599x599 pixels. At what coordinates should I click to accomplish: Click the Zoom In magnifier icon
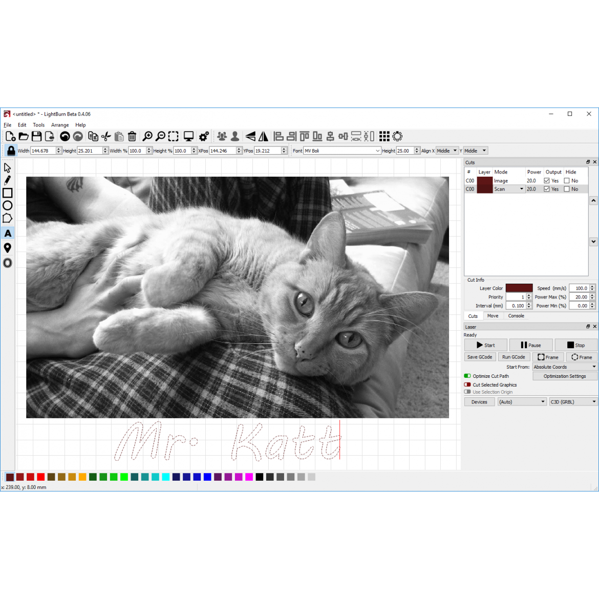[147, 136]
